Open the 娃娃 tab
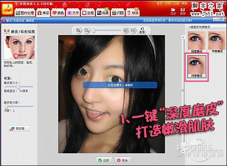227x166 pixels. coord(133,13)
